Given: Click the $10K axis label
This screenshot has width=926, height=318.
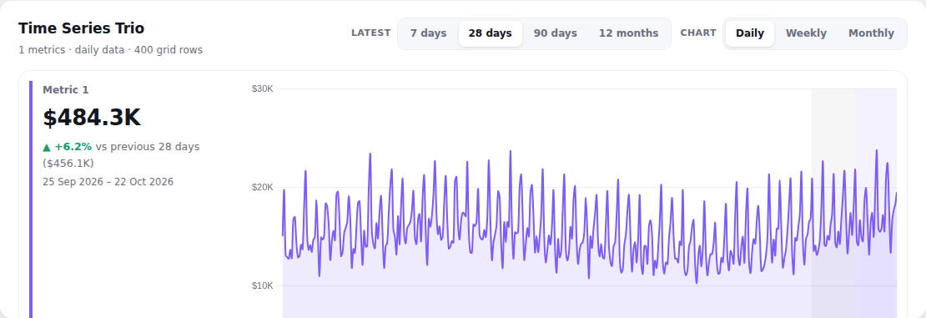Looking at the screenshot, I should [x=262, y=285].
